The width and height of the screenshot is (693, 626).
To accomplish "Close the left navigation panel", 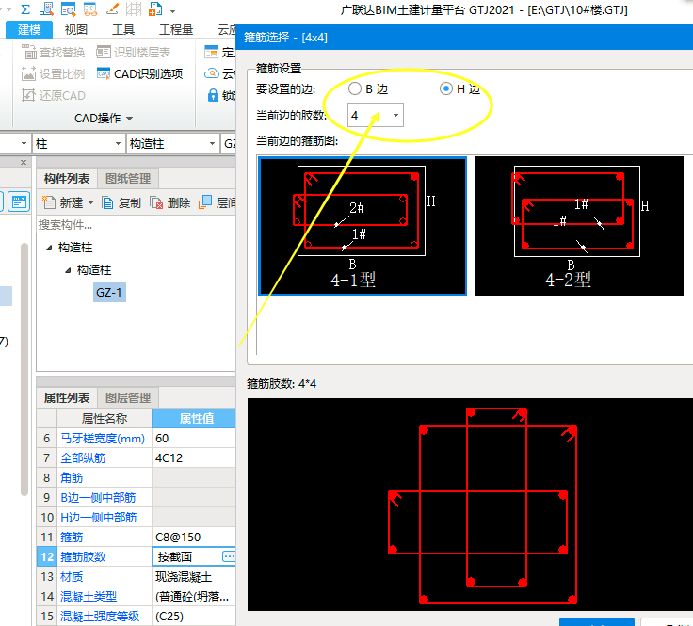I will 24,163.
